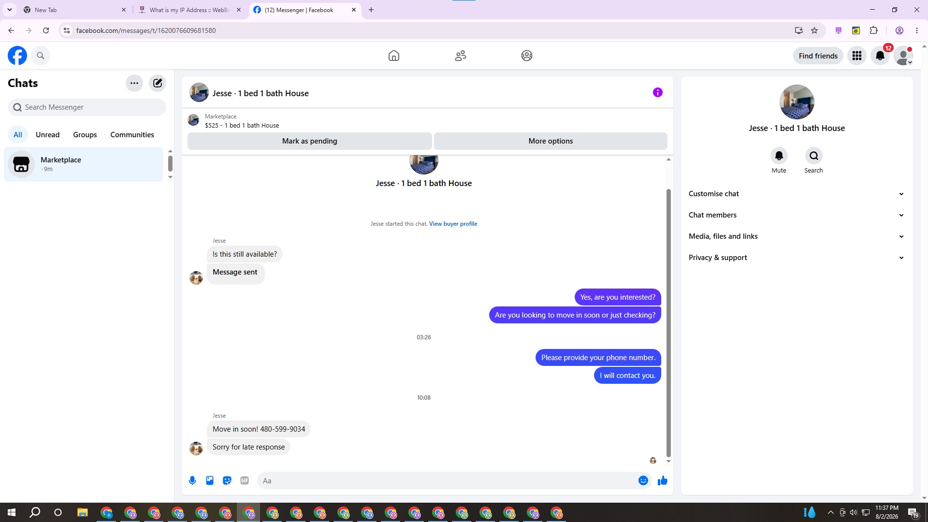Open the notifications bell with badge 12
The width and height of the screenshot is (928, 522).
click(x=880, y=56)
